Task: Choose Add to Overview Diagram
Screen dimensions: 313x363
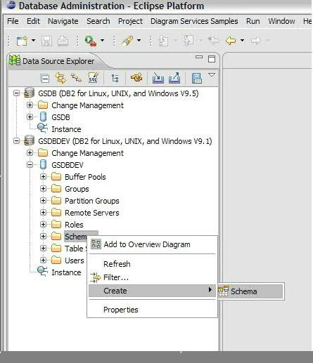Action: (152, 244)
